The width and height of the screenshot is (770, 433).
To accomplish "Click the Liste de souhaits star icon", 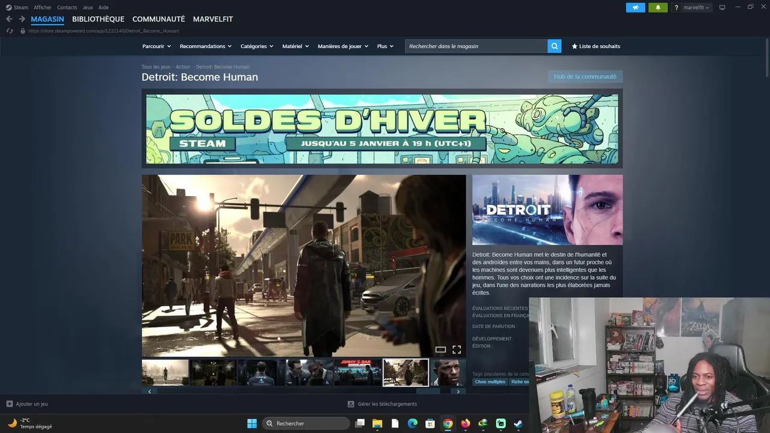I will (574, 46).
